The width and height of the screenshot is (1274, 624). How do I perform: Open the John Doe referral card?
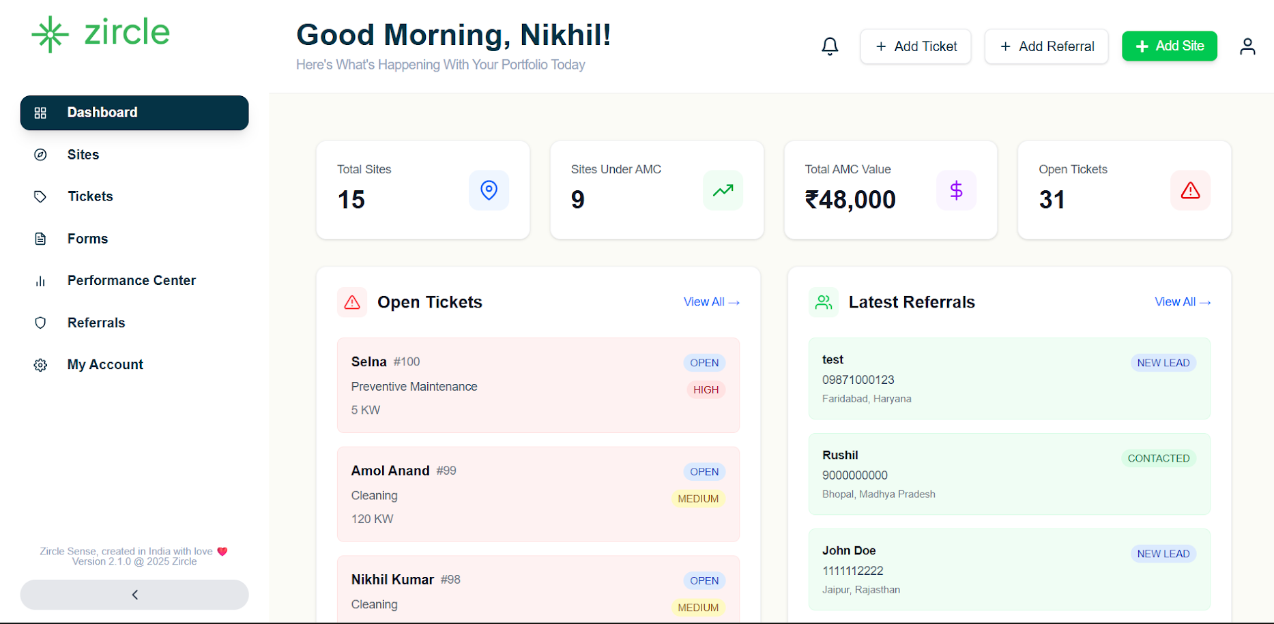tap(1010, 569)
